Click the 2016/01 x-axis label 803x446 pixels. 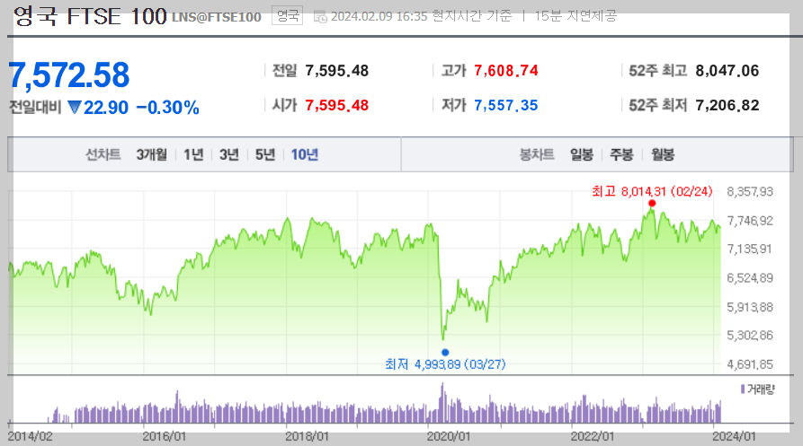[164, 436]
